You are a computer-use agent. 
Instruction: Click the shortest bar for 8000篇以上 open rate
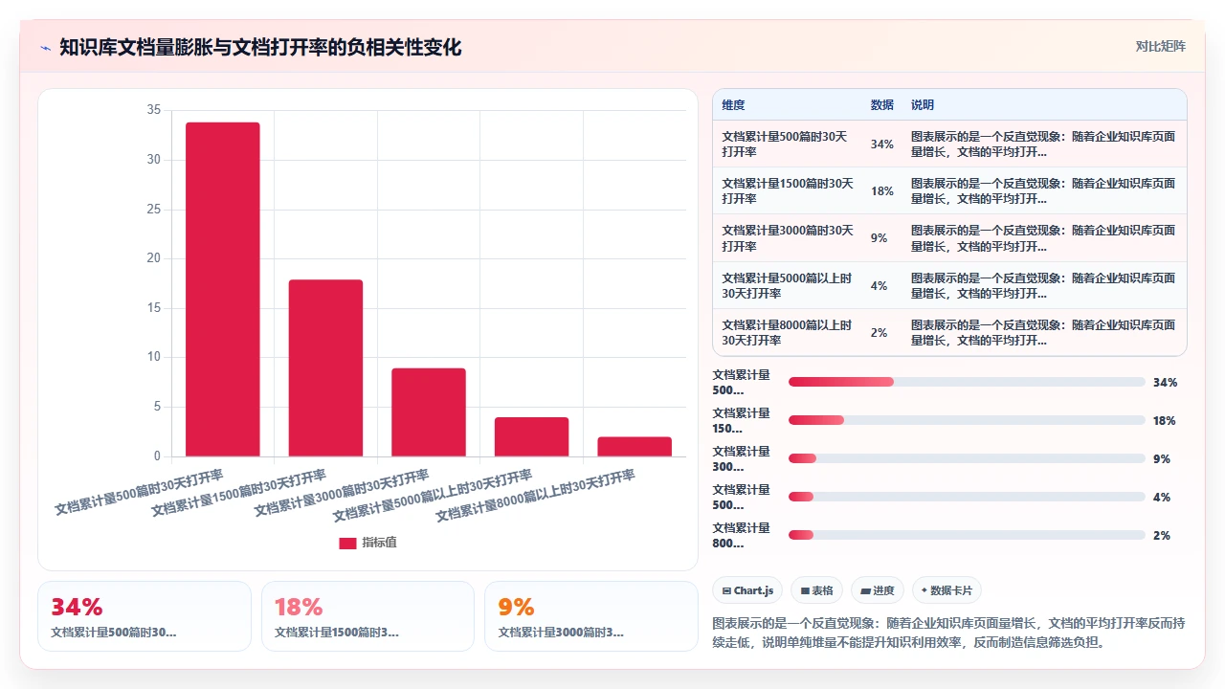tap(635, 447)
